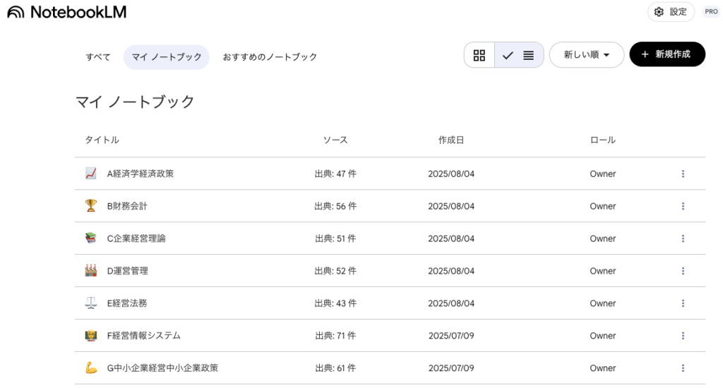
Task: Switch to list view layout
Action: click(520, 55)
